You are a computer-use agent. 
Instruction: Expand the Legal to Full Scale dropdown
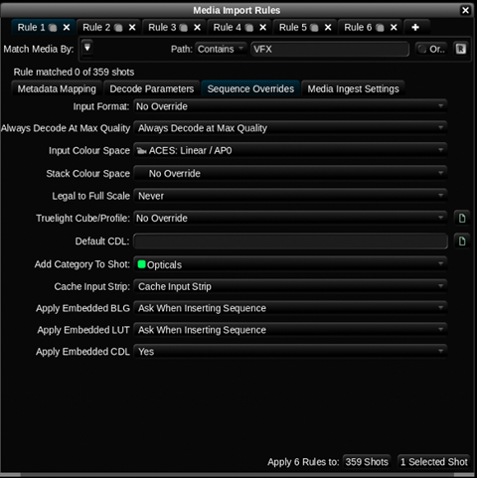coord(290,196)
